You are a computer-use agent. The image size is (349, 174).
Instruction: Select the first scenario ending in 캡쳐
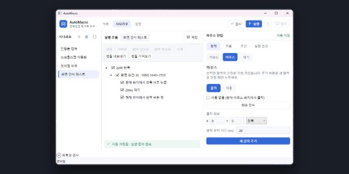tap(79, 49)
